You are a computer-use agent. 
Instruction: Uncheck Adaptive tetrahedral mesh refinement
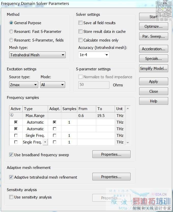coord(11,177)
